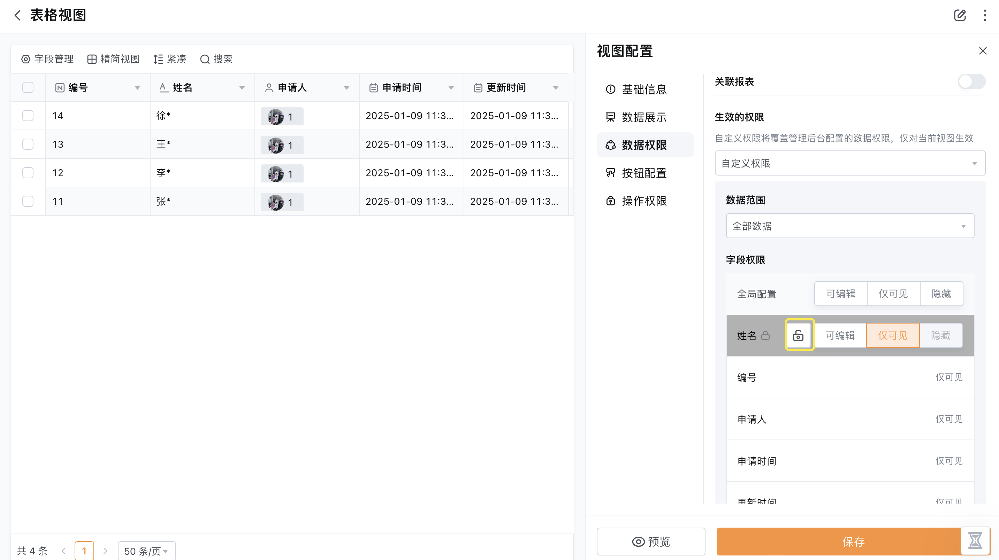Click applicant avatar in row 14
The height and width of the screenshot is (560, 999).
(275, 117)
